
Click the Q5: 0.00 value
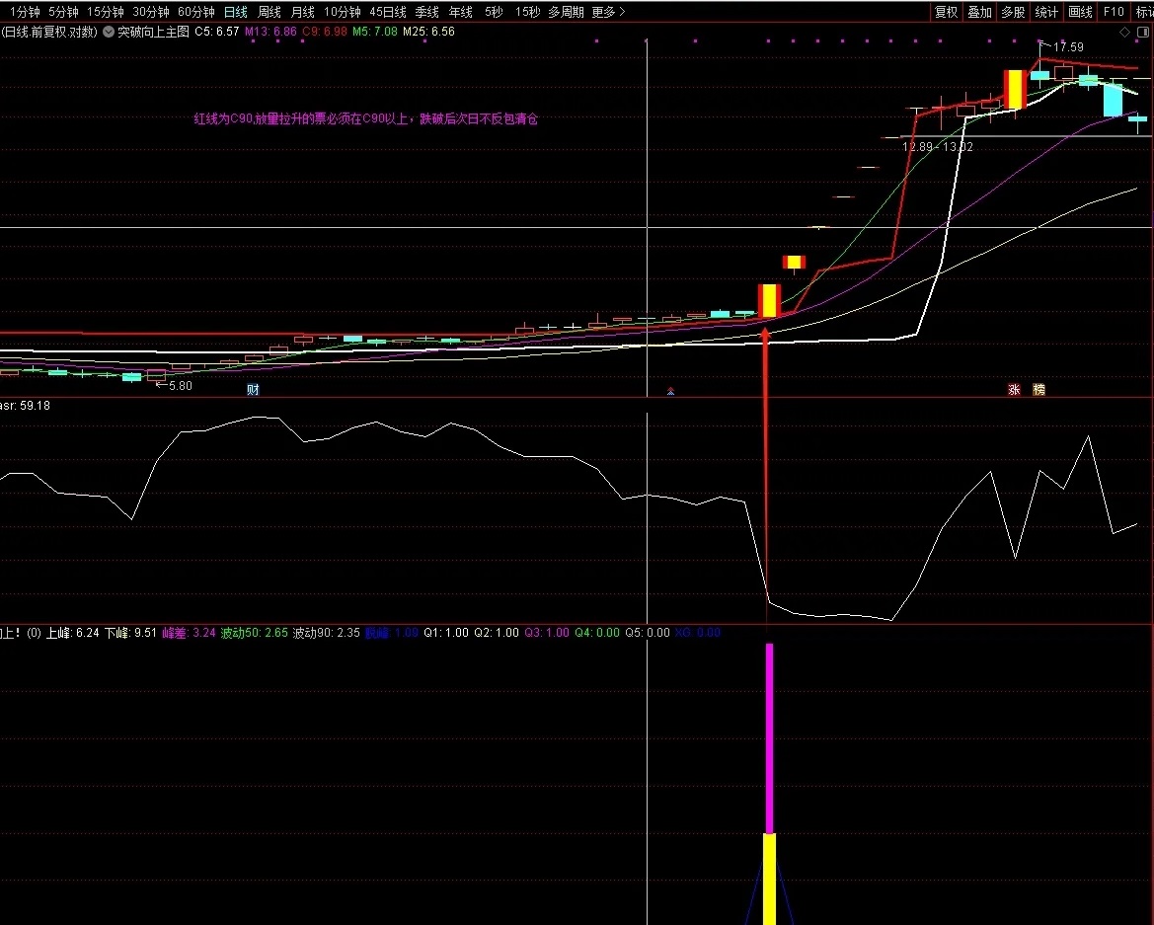pyautogui.click(x=648, y=633)
